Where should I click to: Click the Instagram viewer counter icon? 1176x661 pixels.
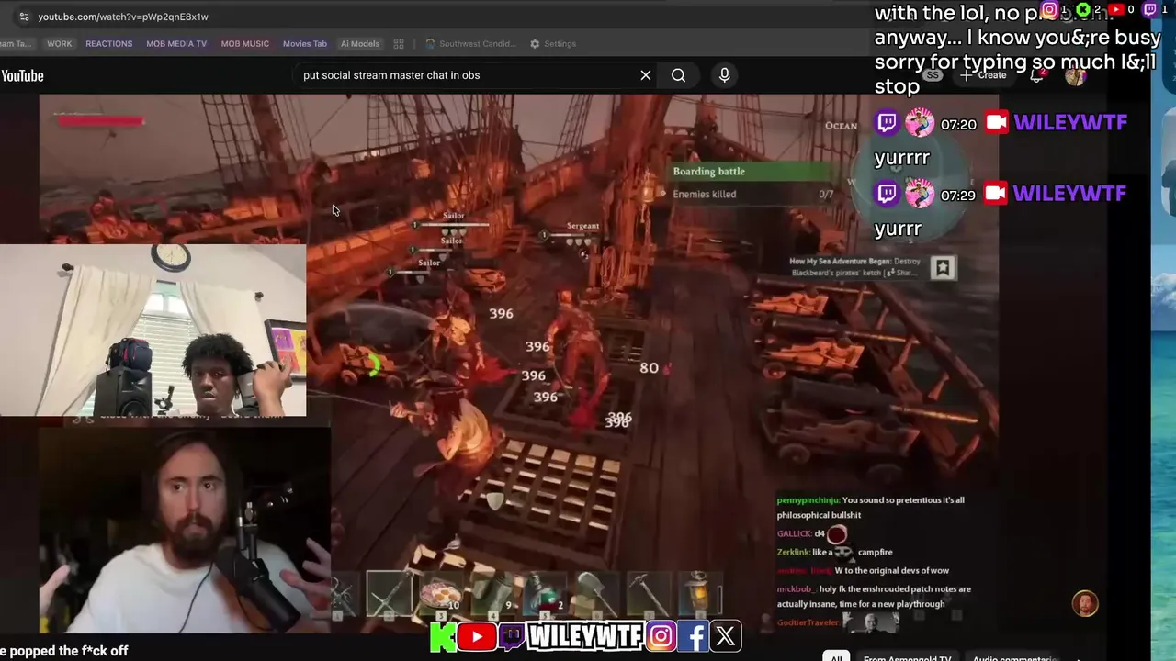[x=1049, y=10]
